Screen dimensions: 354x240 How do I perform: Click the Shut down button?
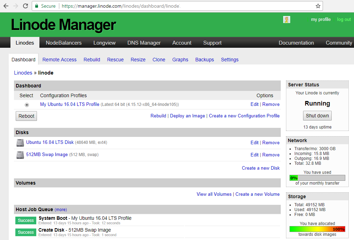[x=317, y=116]
